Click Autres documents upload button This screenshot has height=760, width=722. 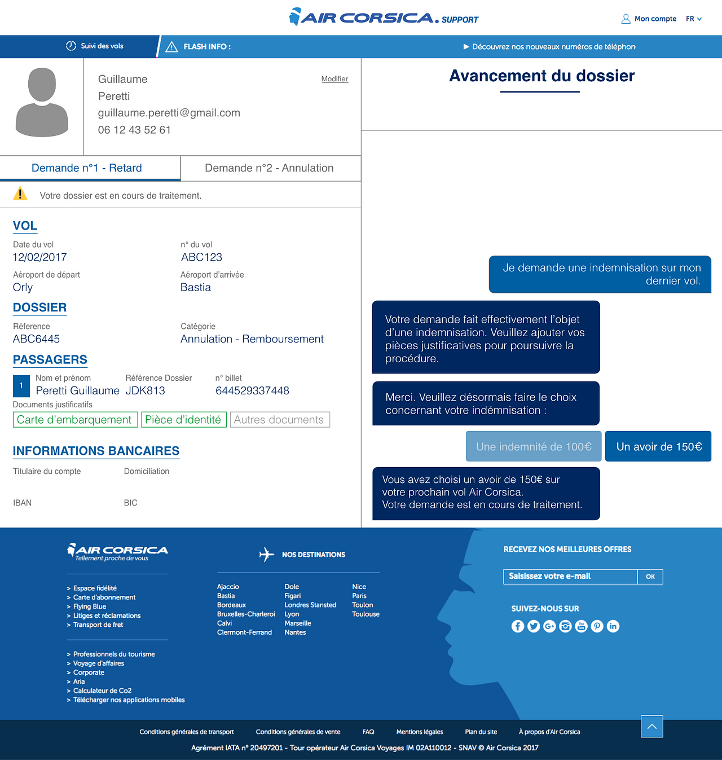pos(279,420)
